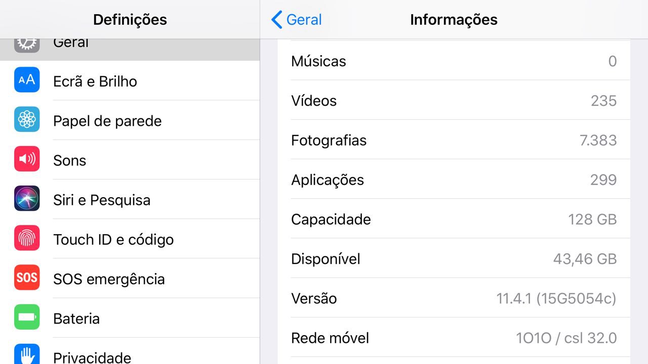Tap the Papel de parede flower icon
648x364 pixels.
click(27, 120)
